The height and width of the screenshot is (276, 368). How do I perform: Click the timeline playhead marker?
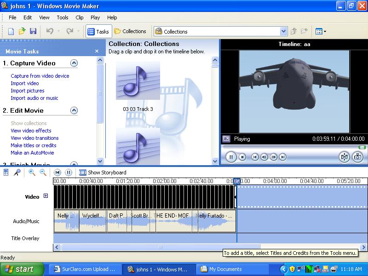point(237,181)
